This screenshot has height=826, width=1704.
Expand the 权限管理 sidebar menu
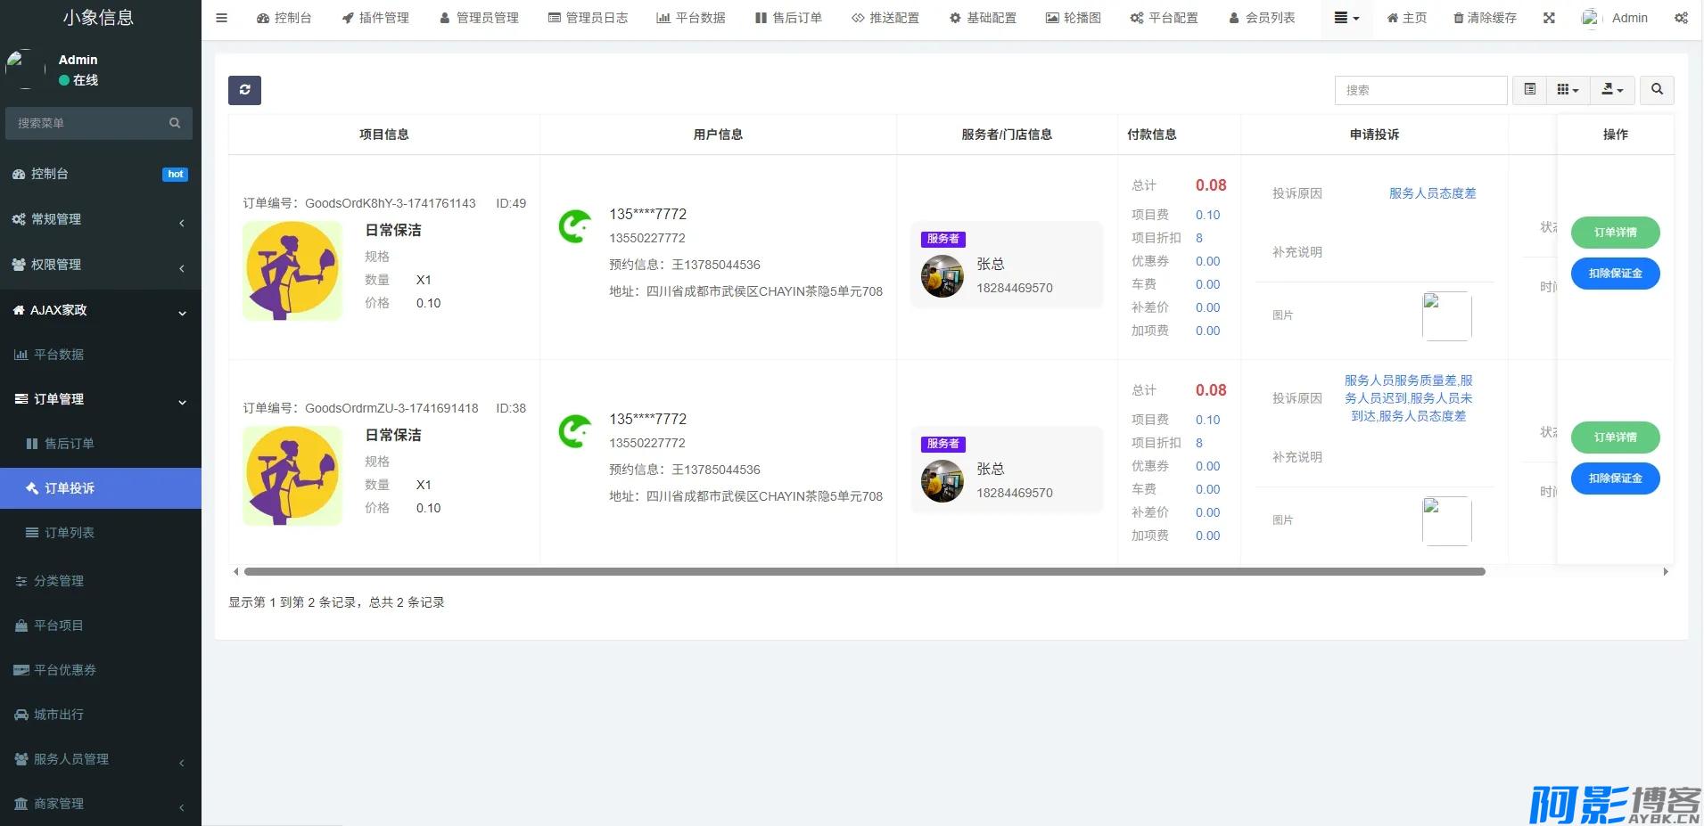[x=100, y=265]
